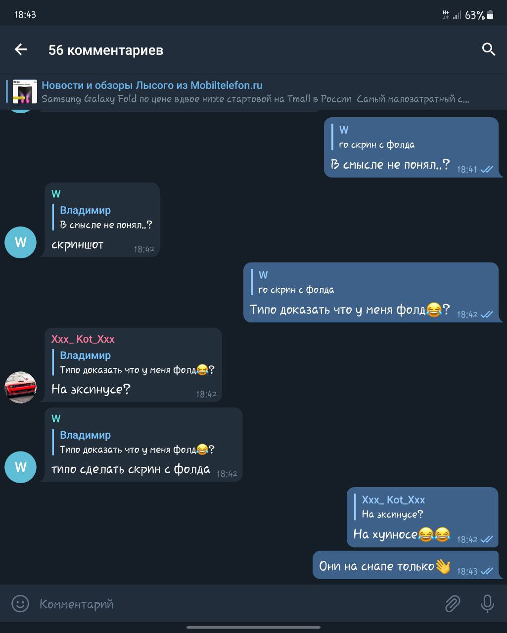Screen dimensions: 507x633
Task: Attach a file with the paperclip icon
Action: [452, 603]
